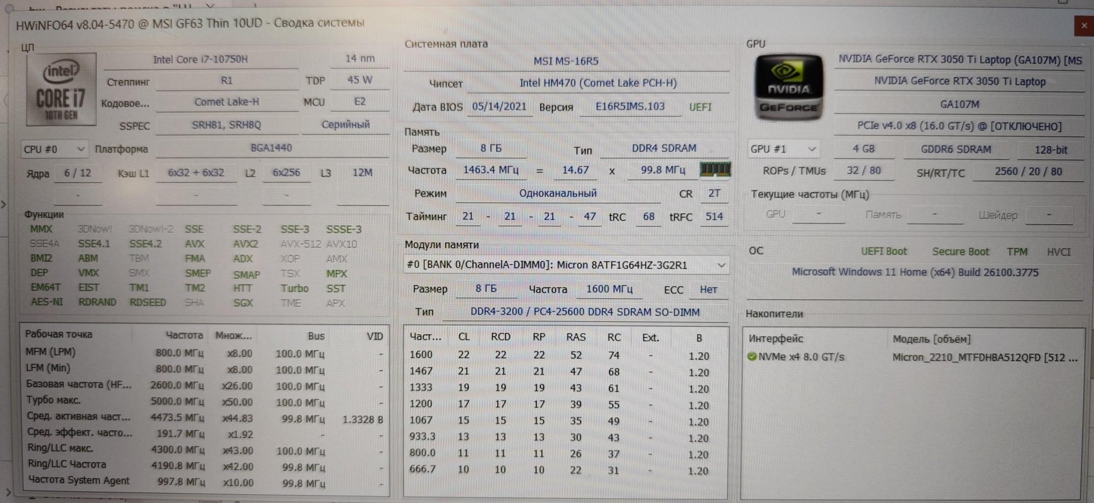Click the Intel Core i7-10750H name field

(200, 59)
